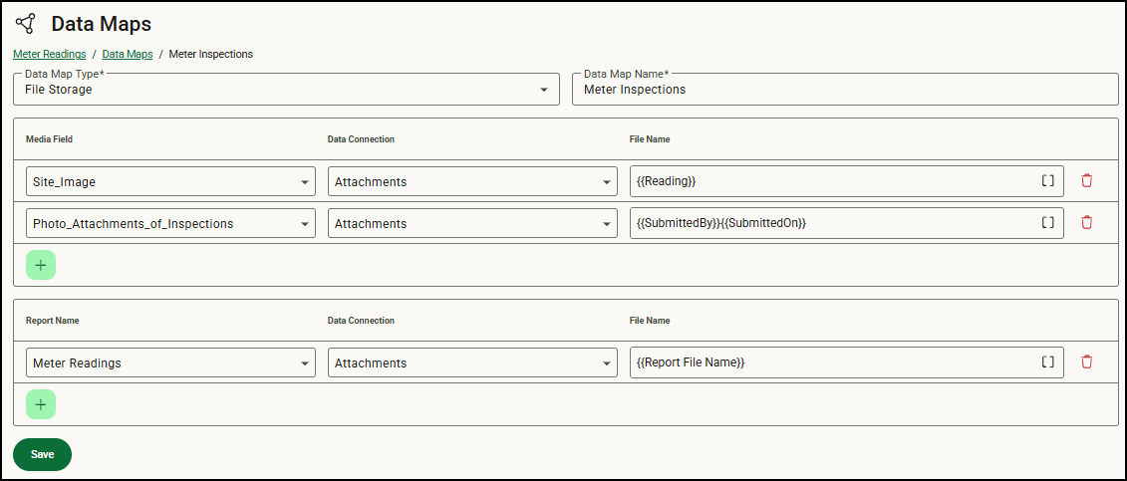Click the Data Maps page title
1127x481 pixels.
pyautogui.click(x=102, y=24)
